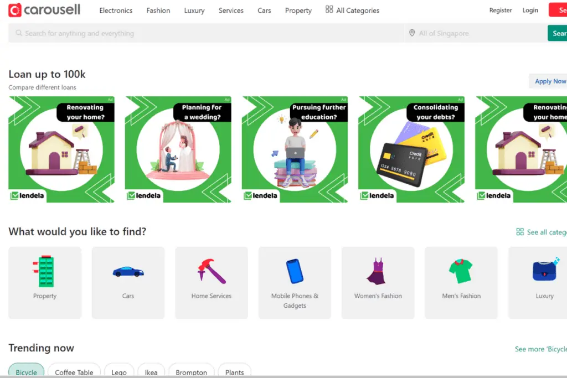Select the Property building icon
The width and height of the screenshot is (567, 378).
(x=44, y=271)
